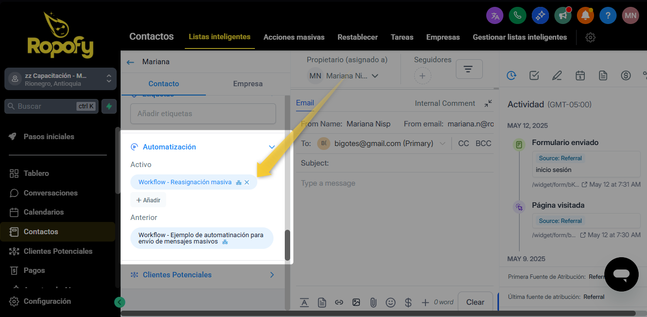Switch to the Empresa tab

[x=248, y=84]
